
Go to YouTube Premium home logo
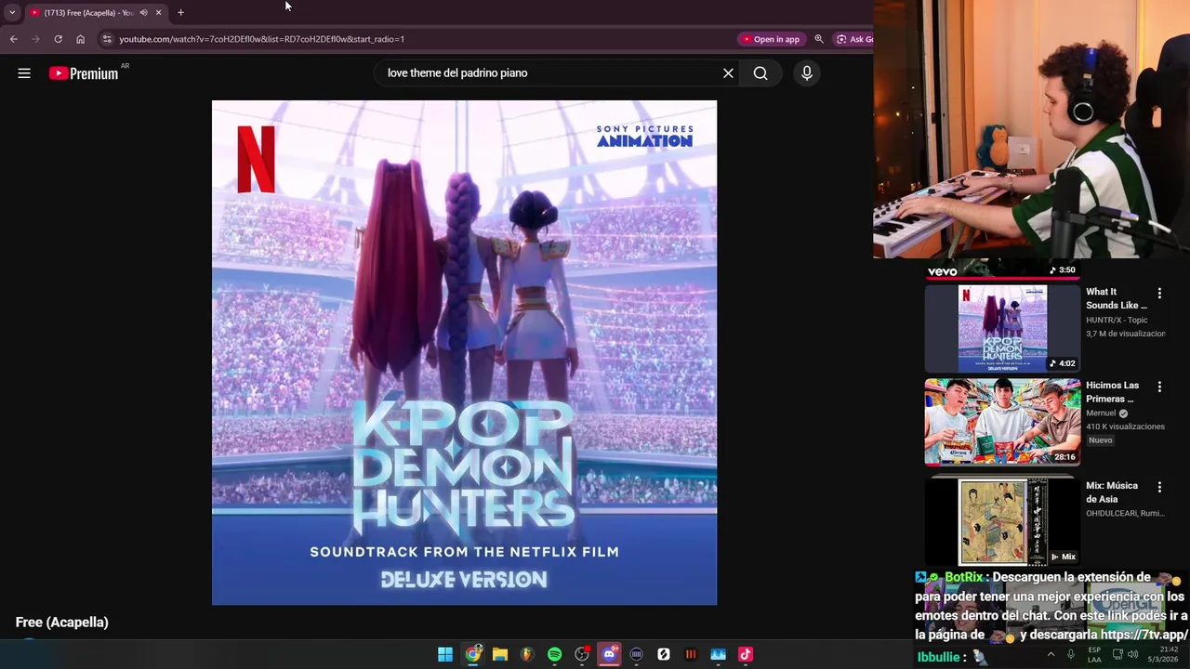[x=85, y=73]
